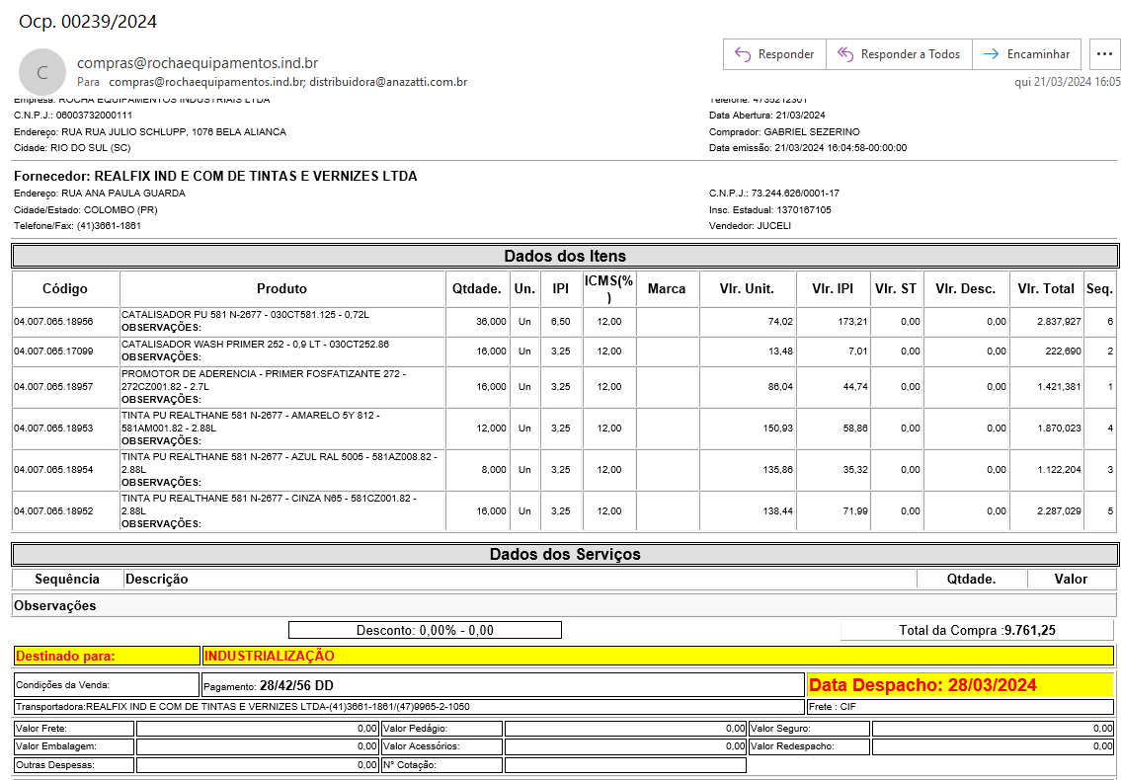Open sender compras@rochaequipamentos.ind.br contact card
The height and width of the screenshot is (780, 1121).
coord(198,63)
